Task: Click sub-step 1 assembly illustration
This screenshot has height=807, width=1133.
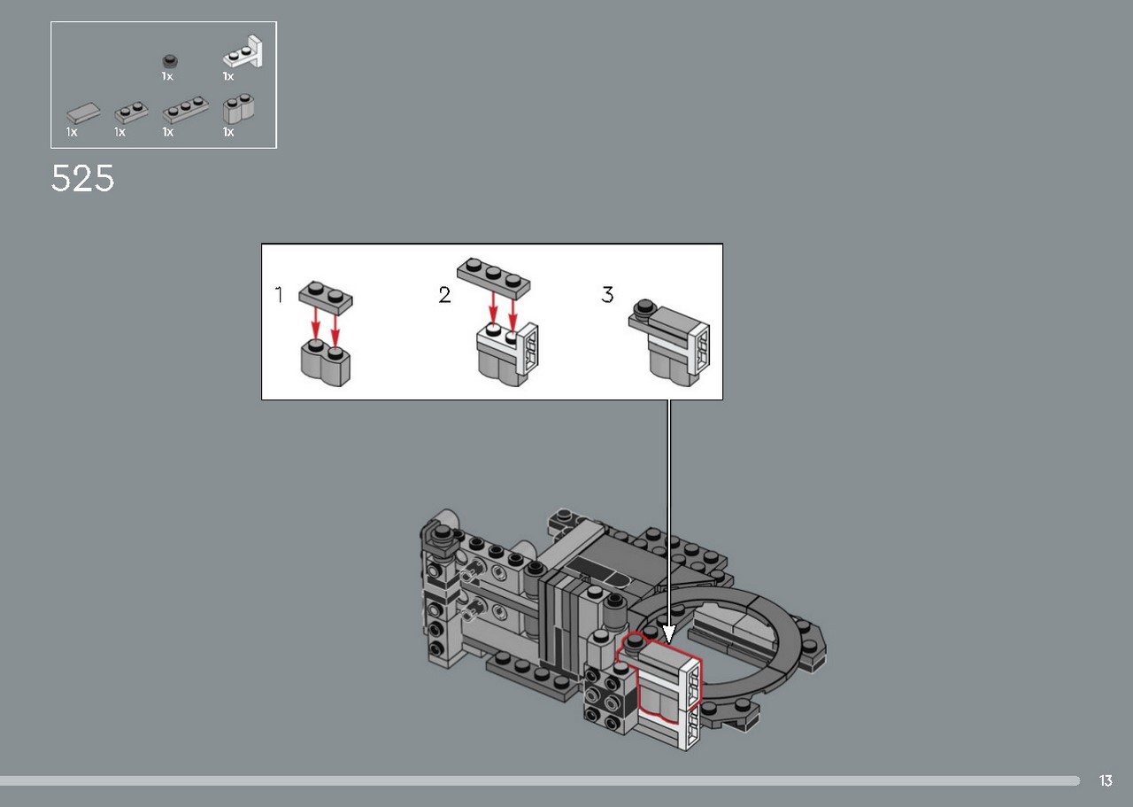Action: pos(326,333)
